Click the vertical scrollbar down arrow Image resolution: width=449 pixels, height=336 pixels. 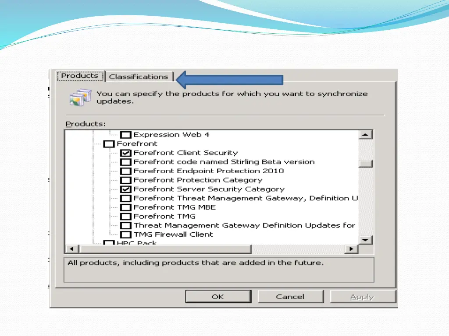coord(365,240)
